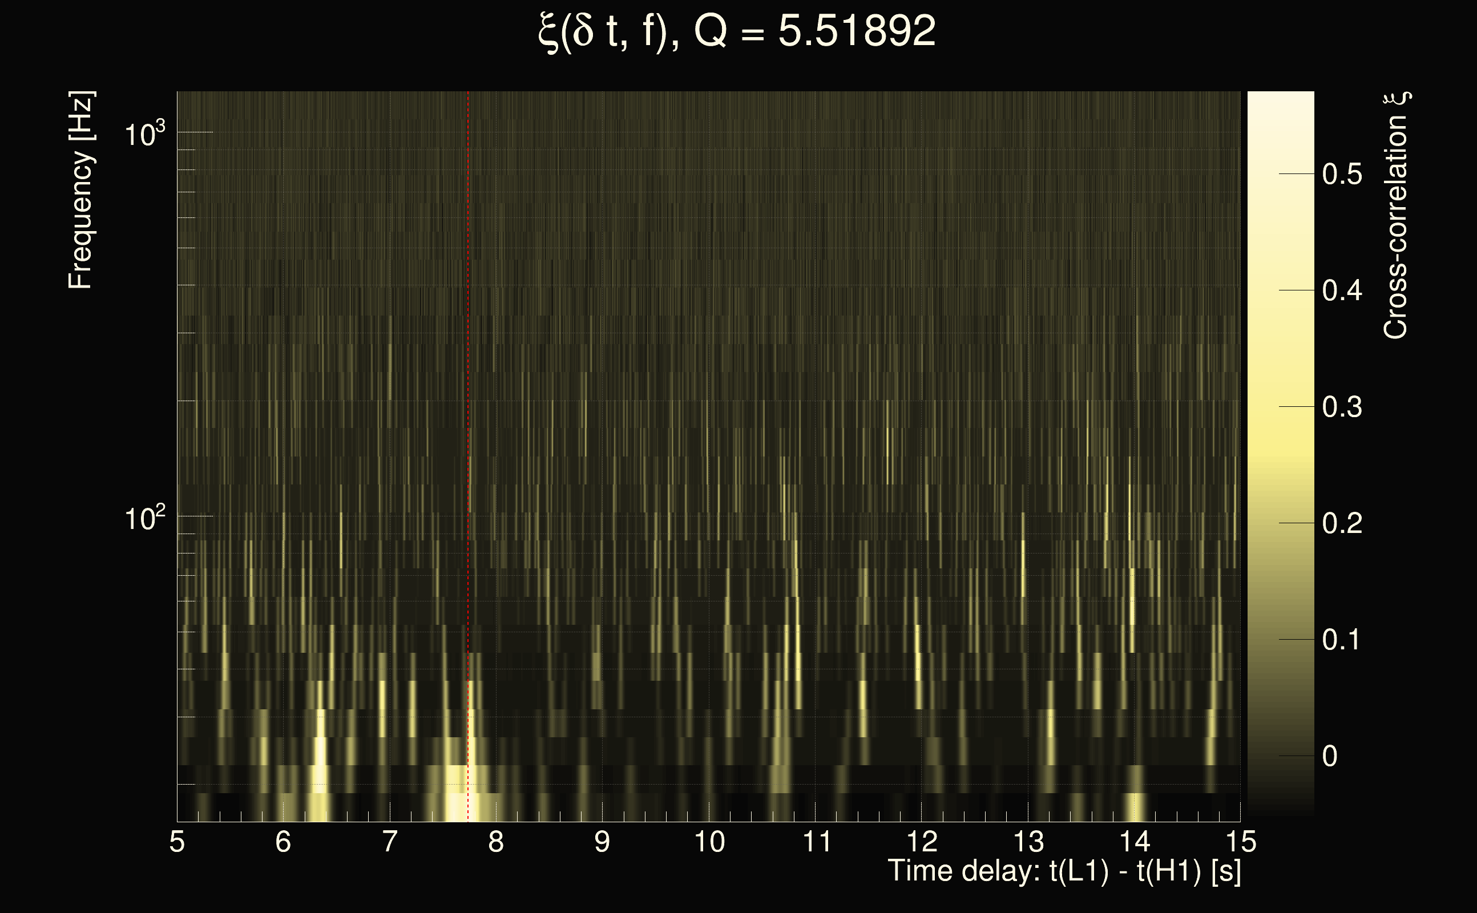Viewport: 1477px width, 913px height.
Task: Click the 0 label on the colorbar
Action: tap(1330, 757)
